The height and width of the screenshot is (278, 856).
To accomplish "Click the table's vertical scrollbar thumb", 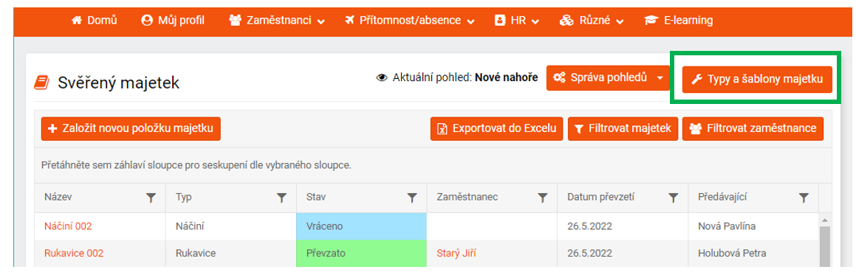I will point(825,246).
